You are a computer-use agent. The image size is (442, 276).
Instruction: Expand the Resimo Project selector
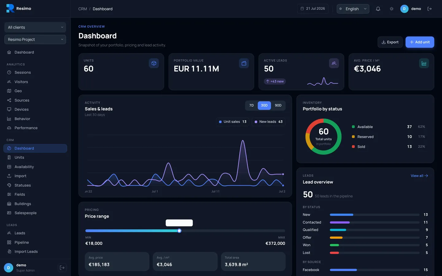[35, 40]
